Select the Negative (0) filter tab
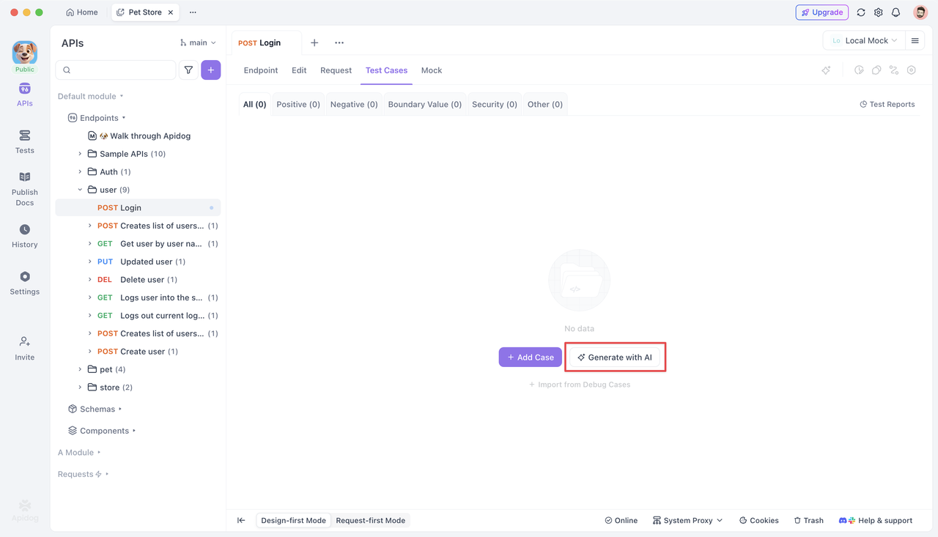The height and width of the screenshot is (537, 938). (x=354, y=104)
